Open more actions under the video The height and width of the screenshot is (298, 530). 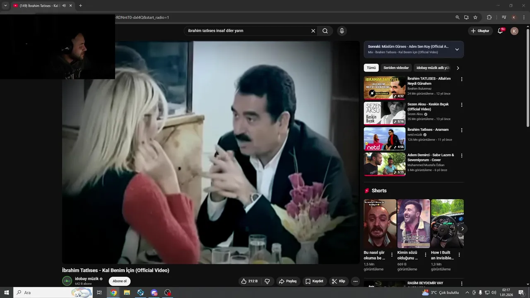pos(355,281)
